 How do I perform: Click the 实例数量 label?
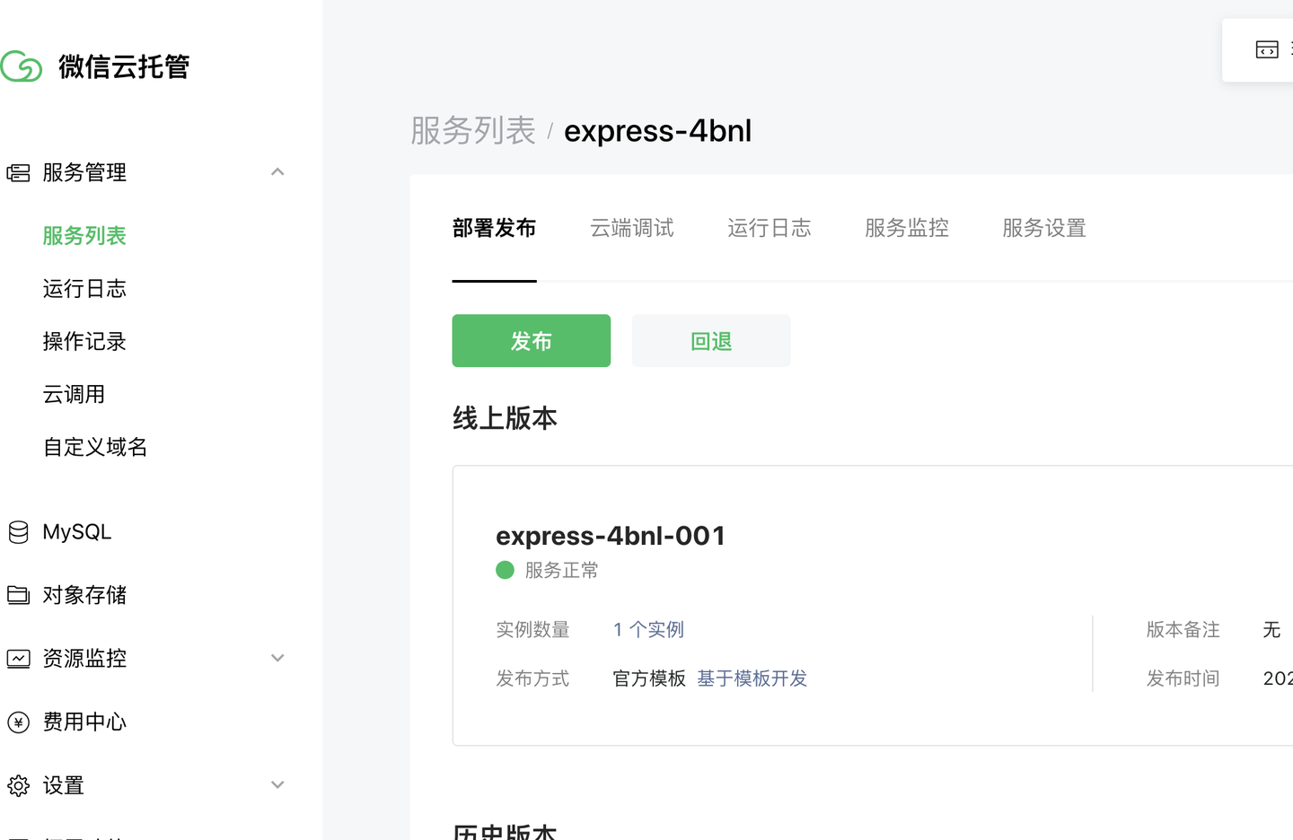click(532, 630)
